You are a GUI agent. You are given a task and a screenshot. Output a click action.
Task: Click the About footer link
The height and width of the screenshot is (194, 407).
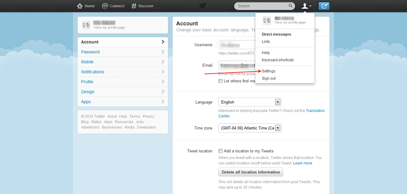click(x=112, y=116)
